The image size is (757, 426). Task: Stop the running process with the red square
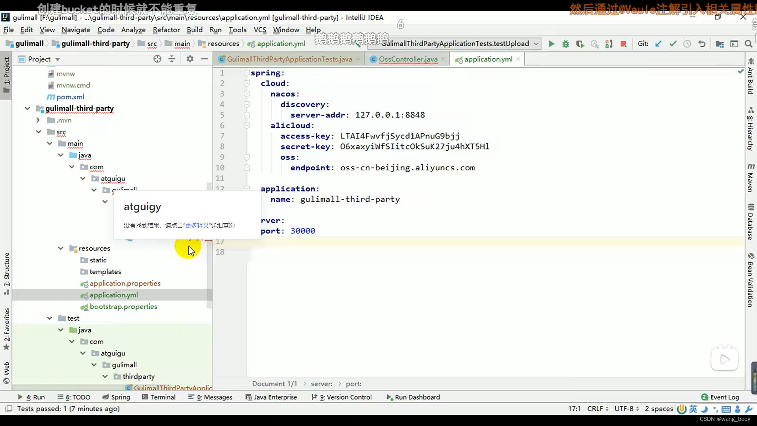623,44
